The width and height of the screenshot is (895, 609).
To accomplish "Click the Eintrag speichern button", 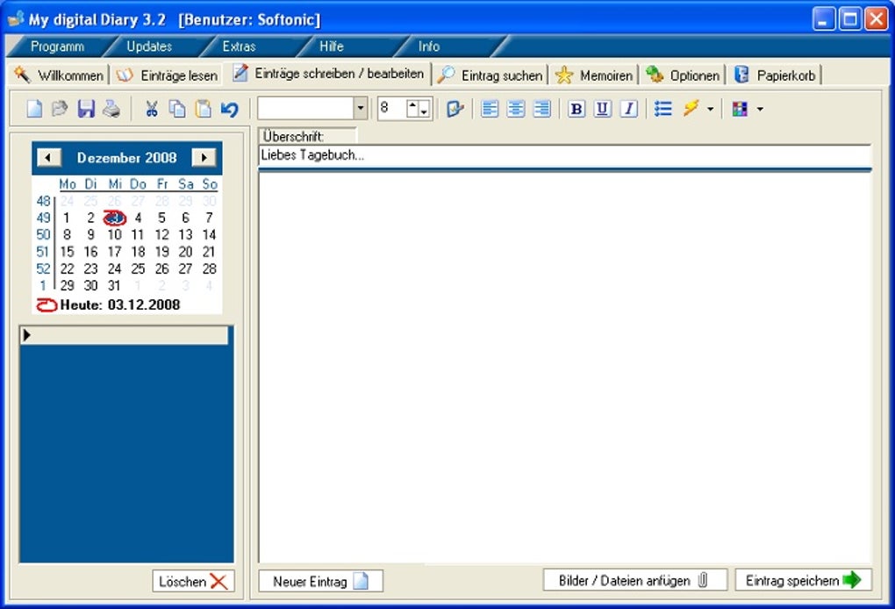I will [x=803, y=580].
